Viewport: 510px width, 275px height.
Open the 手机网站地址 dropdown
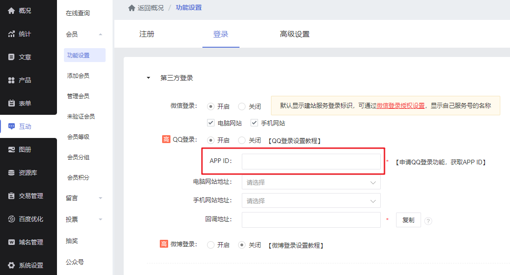pyautogui.click(x=311, y=201)
